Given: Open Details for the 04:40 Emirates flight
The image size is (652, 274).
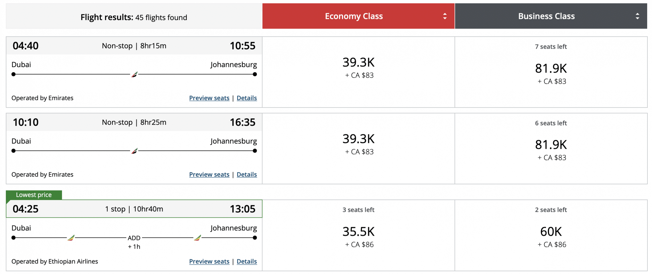Looking at the screenshot, I should point(247,98).
